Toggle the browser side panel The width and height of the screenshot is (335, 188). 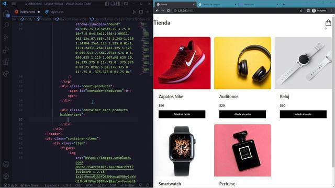pyautogui.click(x=308, y=10)
